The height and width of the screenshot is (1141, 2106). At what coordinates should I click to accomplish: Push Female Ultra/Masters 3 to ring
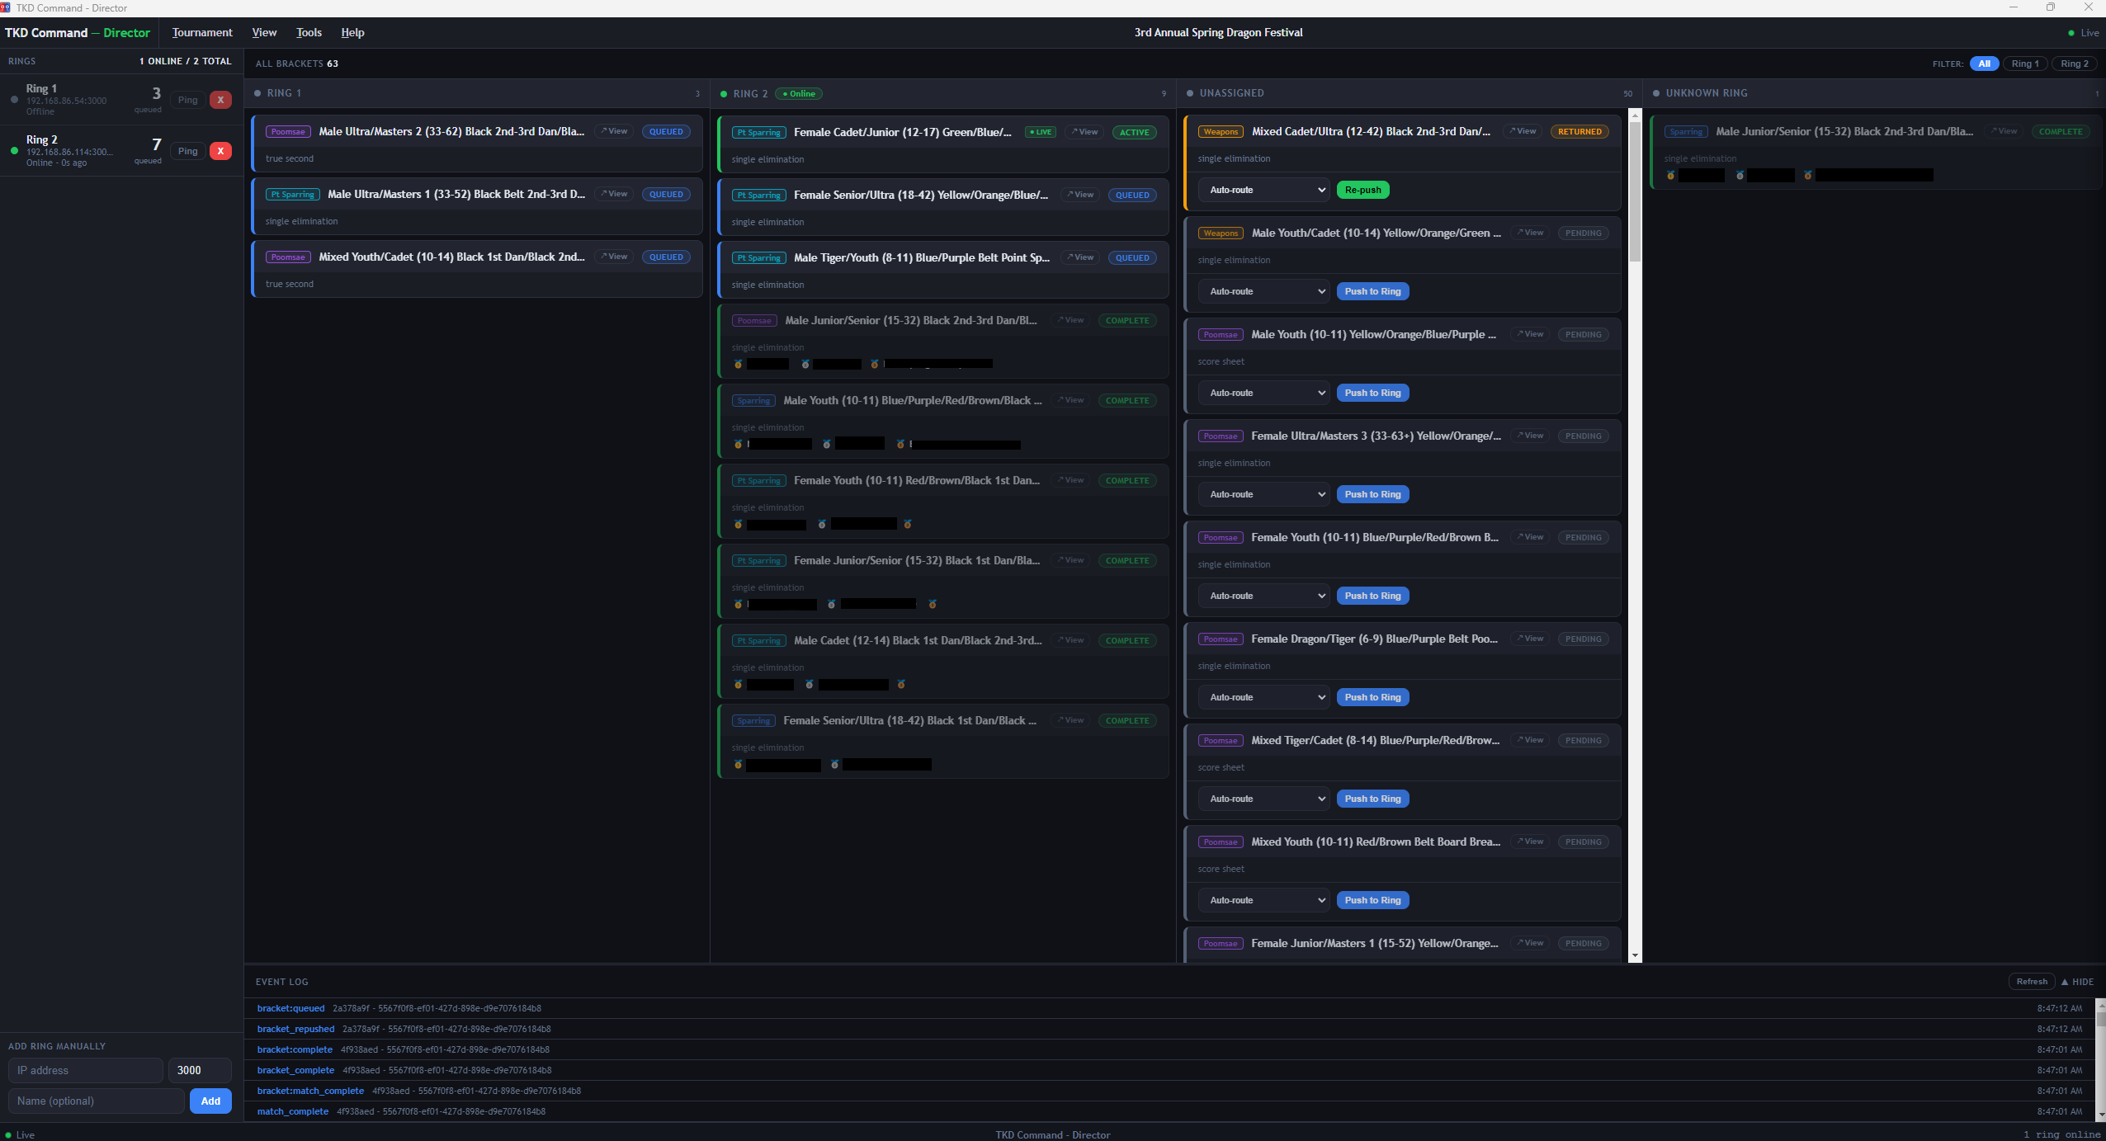(x=1372, y=494)
